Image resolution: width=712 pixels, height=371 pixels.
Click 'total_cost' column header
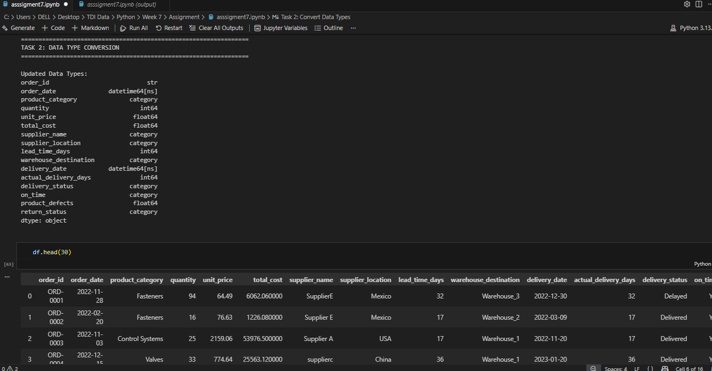[268, 280]
